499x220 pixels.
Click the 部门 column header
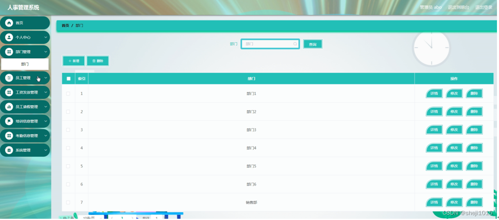coord(251,79)
